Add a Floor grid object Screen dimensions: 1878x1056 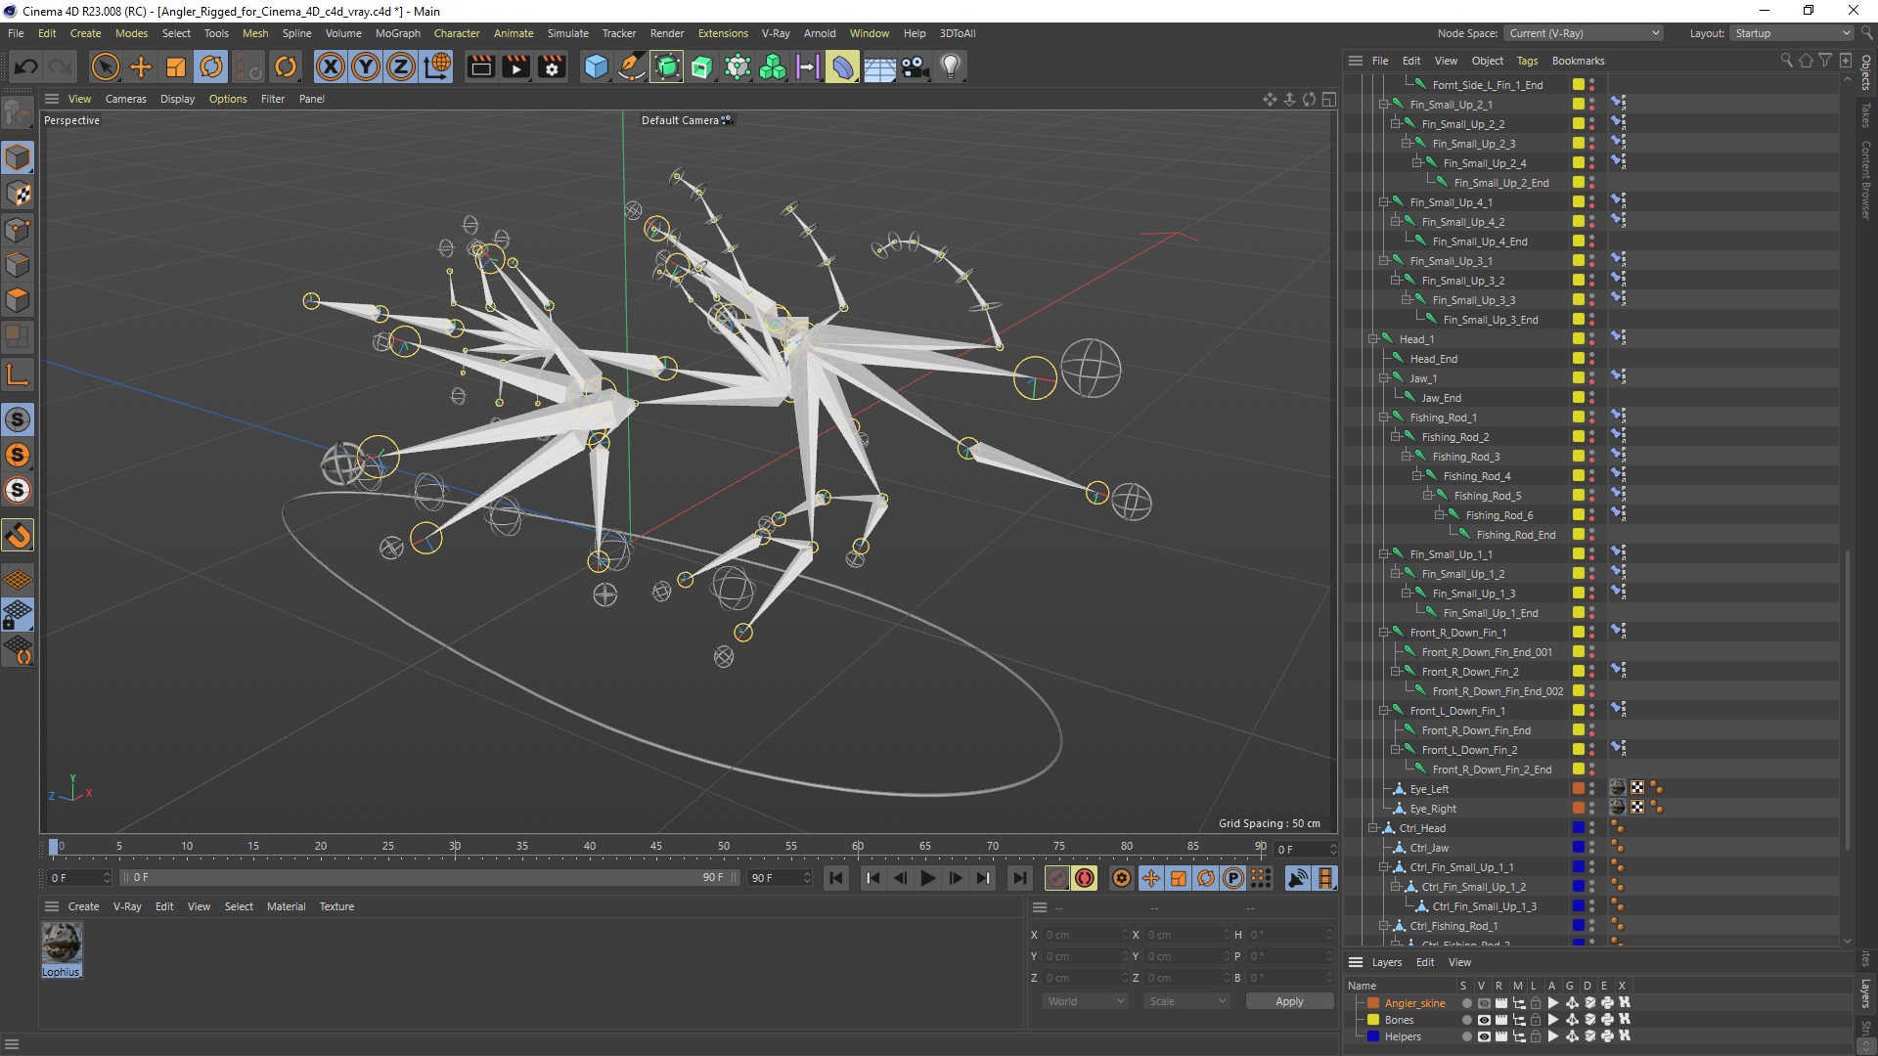click(879, 66)
